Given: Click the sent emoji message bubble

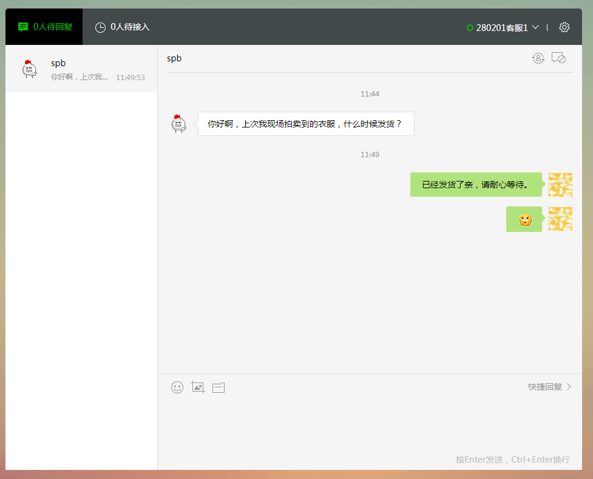Looking at the screenshot, I should click(x=524, y=219).
